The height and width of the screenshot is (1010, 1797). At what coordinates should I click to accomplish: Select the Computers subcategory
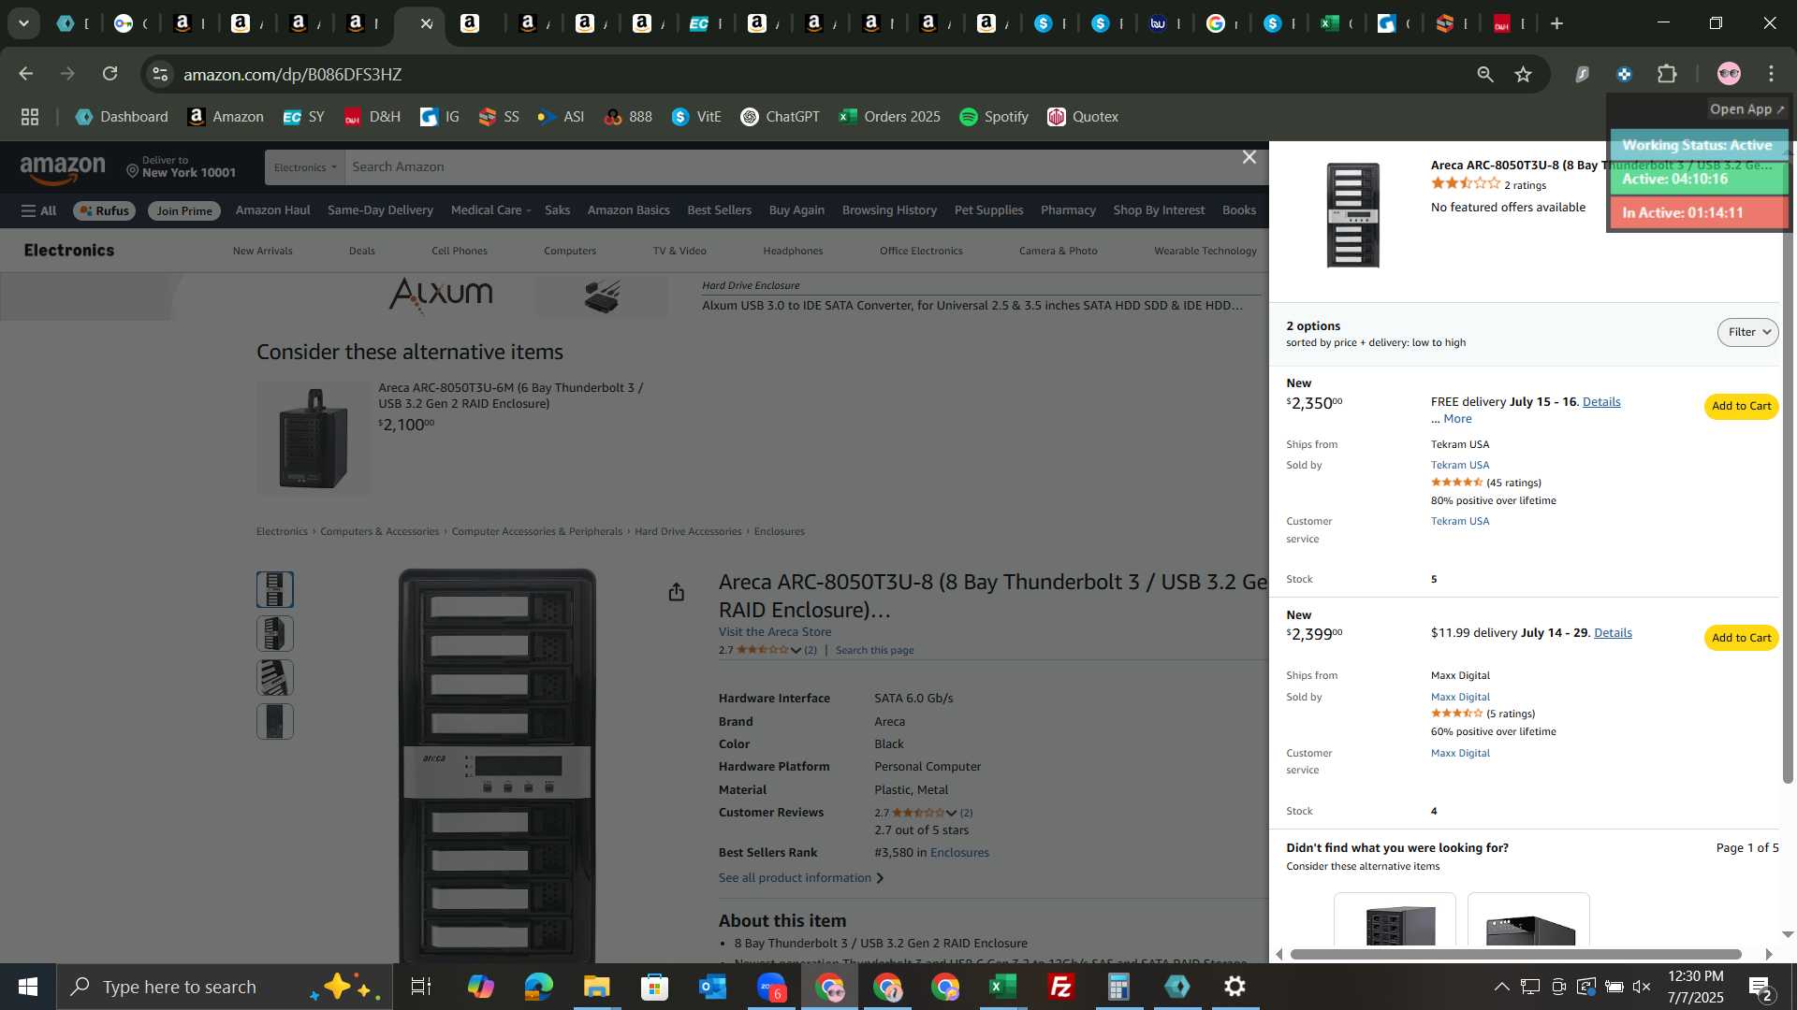[x=569, y=251]
